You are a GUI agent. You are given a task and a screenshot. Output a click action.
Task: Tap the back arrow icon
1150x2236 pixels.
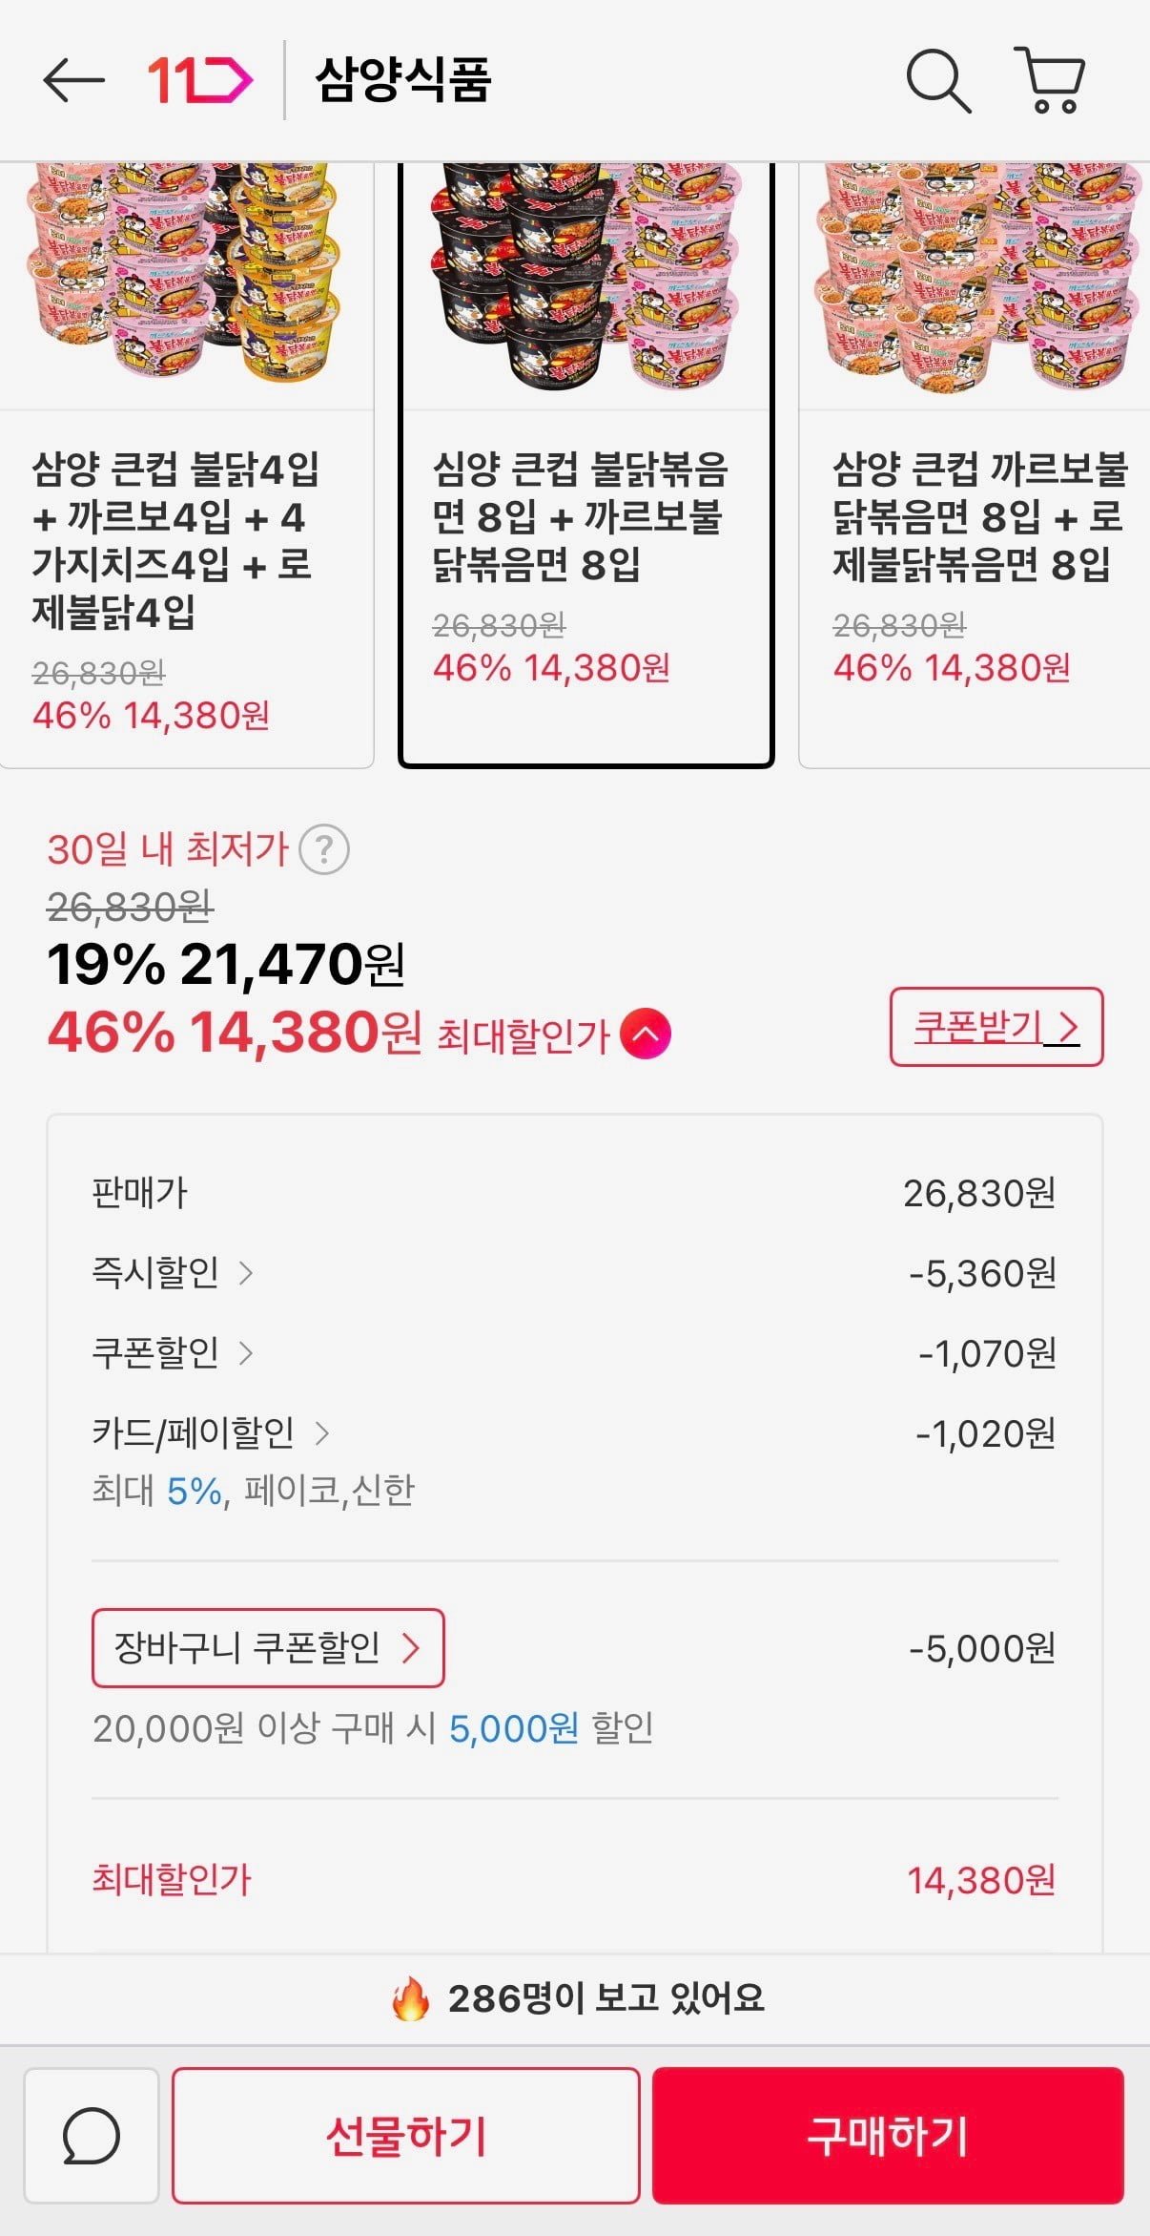[73, 80]
